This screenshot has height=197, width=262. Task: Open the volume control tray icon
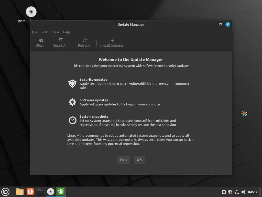click(243, 192)
